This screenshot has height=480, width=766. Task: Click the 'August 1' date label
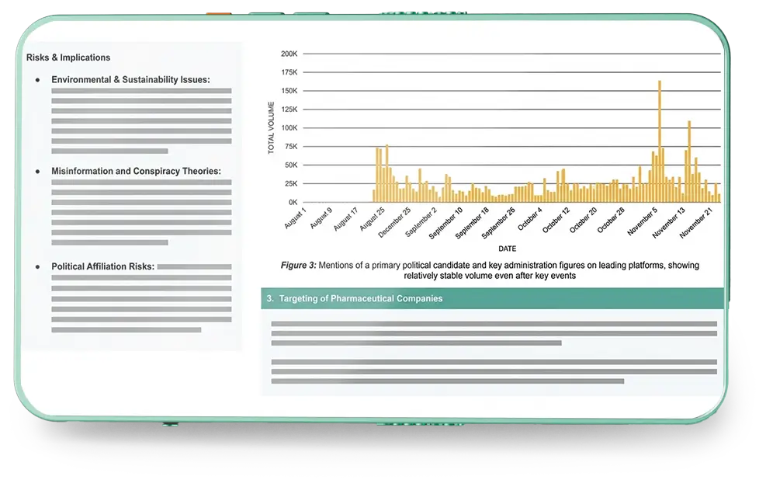tap(295, 218)
